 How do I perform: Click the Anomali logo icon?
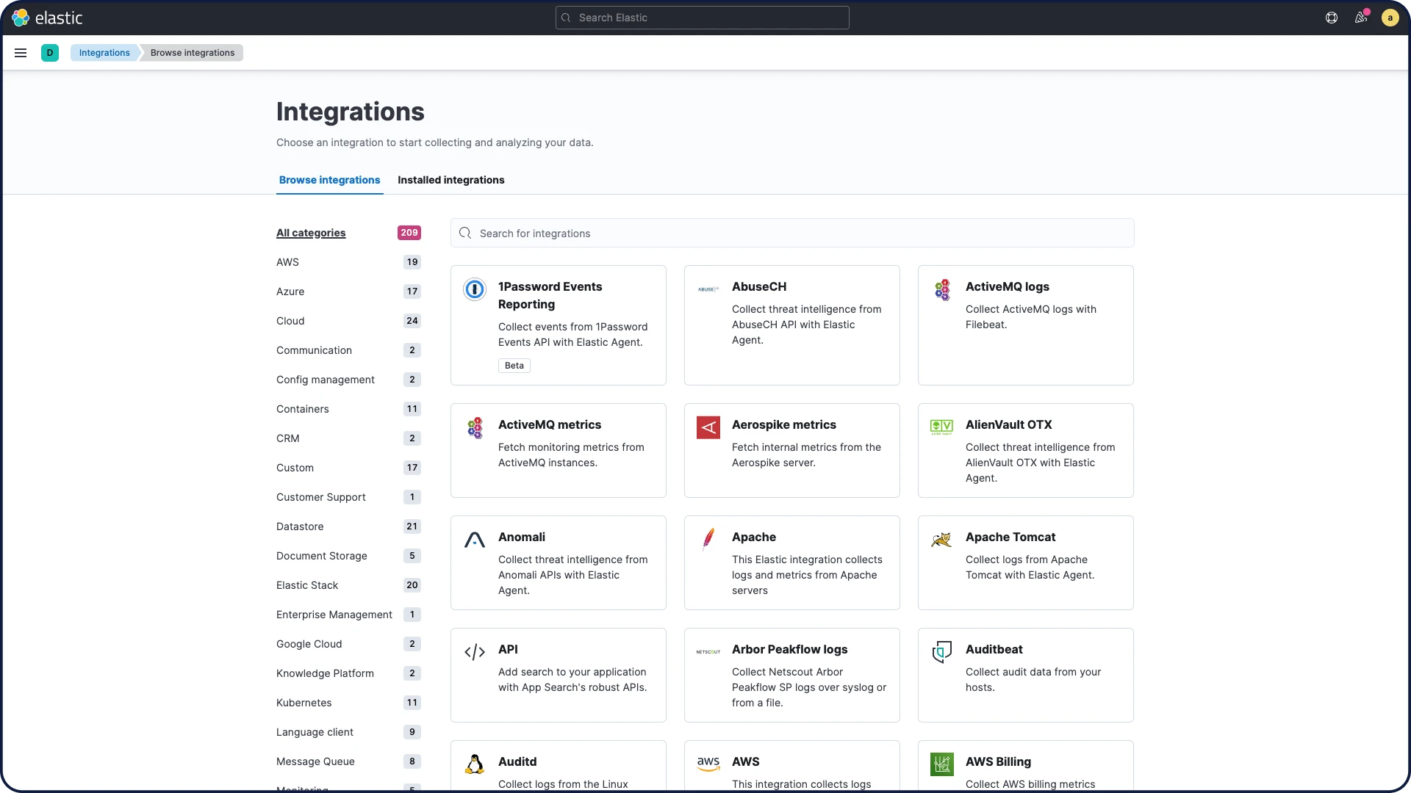click(x=475, y=540)
